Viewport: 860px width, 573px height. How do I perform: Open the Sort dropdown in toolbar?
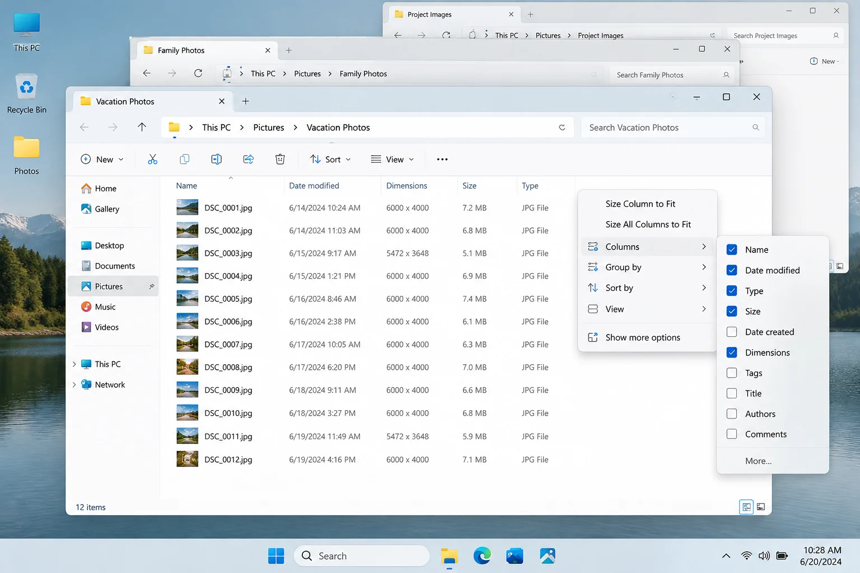pos(331,159)
